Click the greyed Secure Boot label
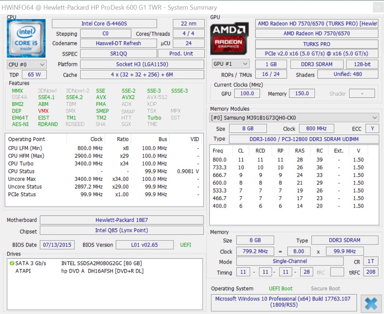The image size is (384, 314). 325,289
